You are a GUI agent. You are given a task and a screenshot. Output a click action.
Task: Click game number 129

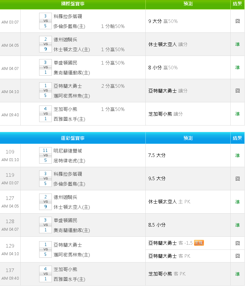[x=10, y=246]
